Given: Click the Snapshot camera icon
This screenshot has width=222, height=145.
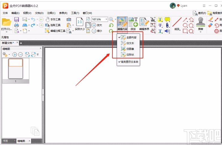Looking at the screenshot, I should pyautogui.click(x=69, y=19).
